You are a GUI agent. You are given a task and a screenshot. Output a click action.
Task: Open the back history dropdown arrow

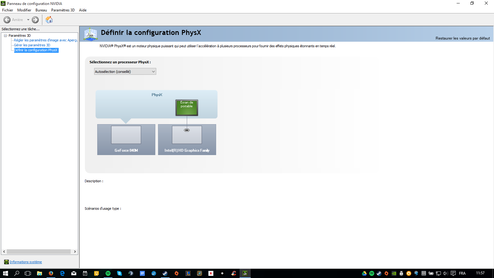pos(28,20)
